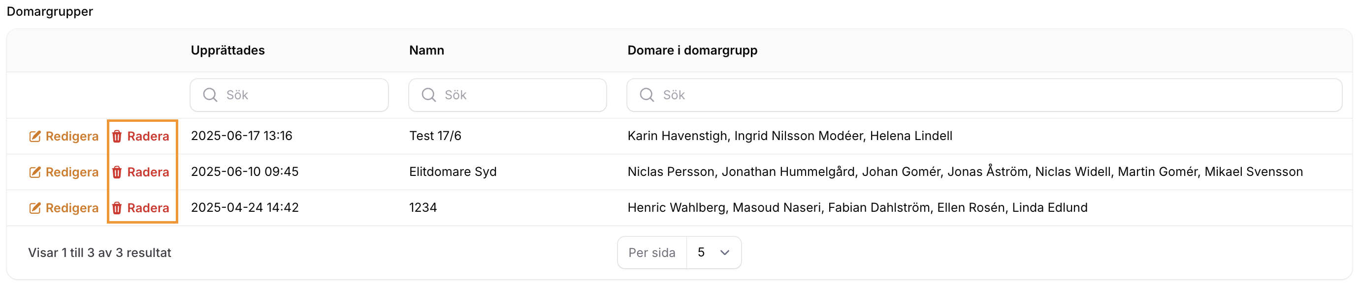The width and height of the screenshot is (1362, 284).
Task: Click the pencil edit icon for Elitdomare Syd
Action: 35,172
